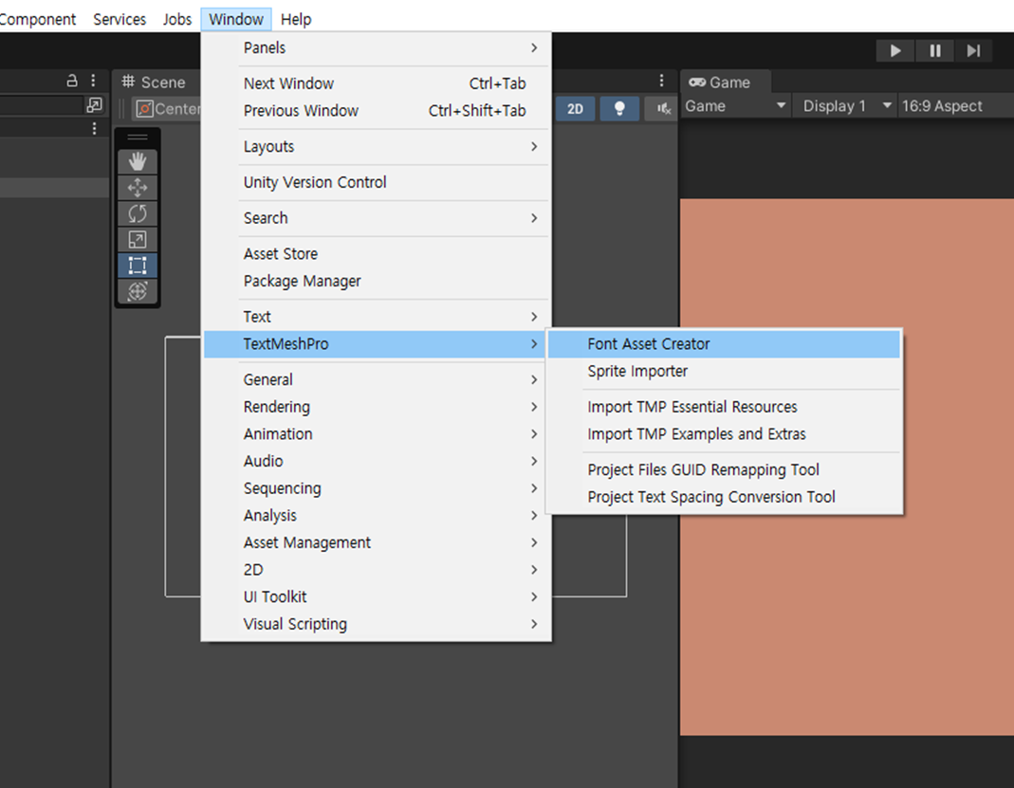Open Project Text Spacing Conversion Tool
The image size is (1014, 788).
click(724, 497)
